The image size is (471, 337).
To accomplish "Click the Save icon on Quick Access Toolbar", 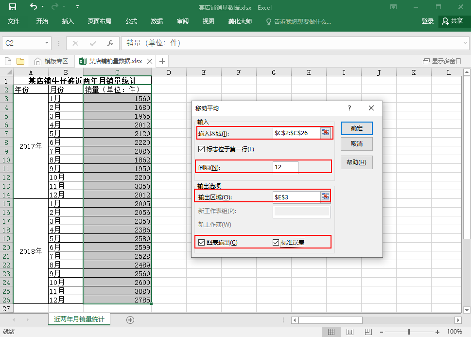I will (12, 6).
